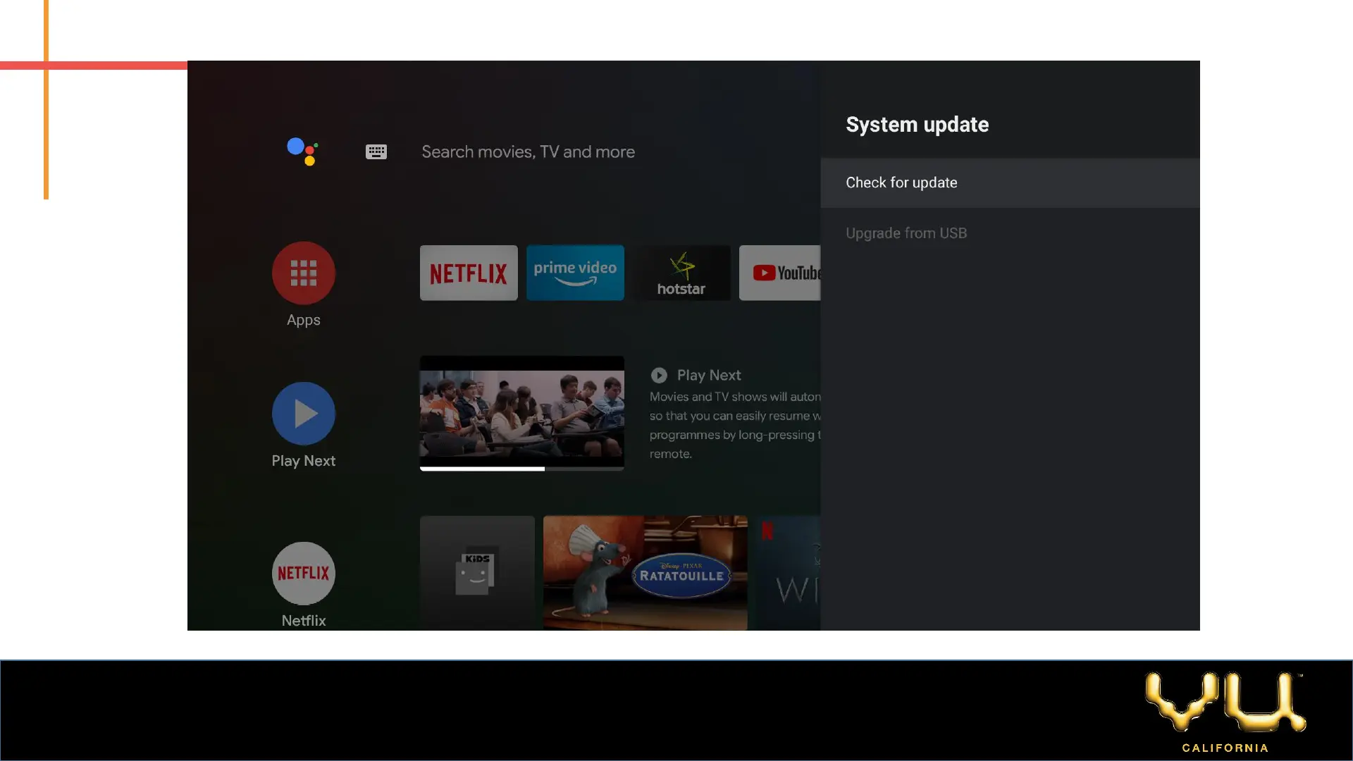Open the Hotstar app tile
Image resolution: width=1353 pixels, height=761 pixels.
(x=681, y=273)
